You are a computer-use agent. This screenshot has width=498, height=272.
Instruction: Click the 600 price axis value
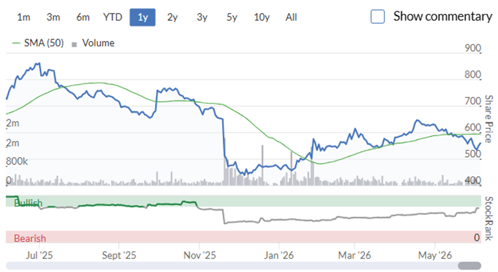coord(473,128)
